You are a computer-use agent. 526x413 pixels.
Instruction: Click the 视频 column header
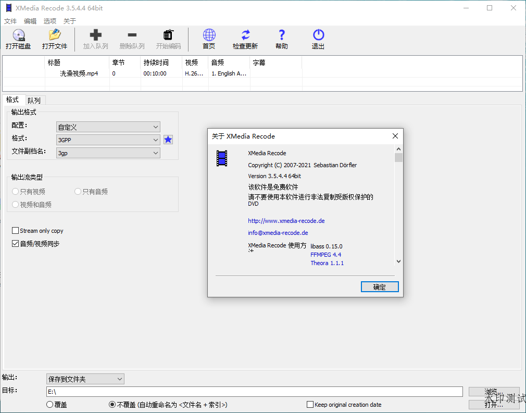coord(195,62)
